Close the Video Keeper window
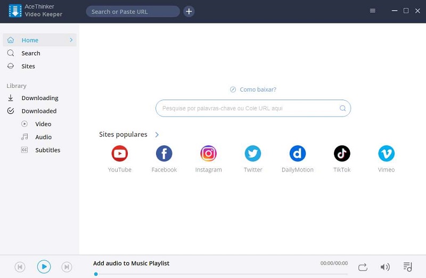Image resolution: width=426 pixels, height=278 pixels. 417,11
